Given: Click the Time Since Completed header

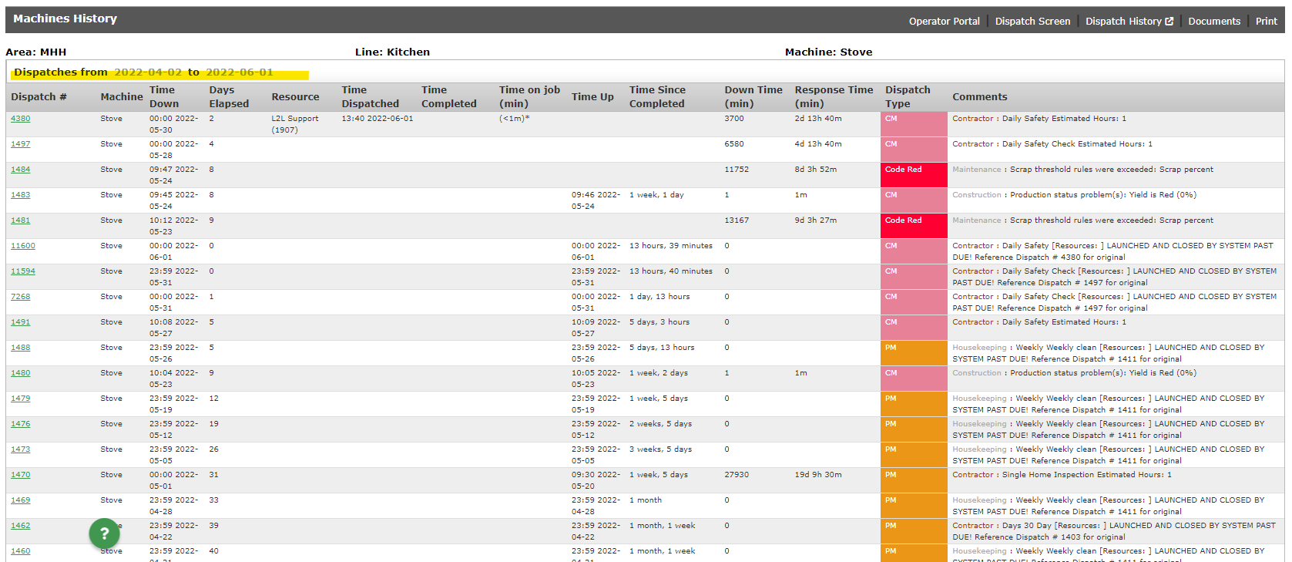Looking at the screenshot, I should (x=657, y=97).
